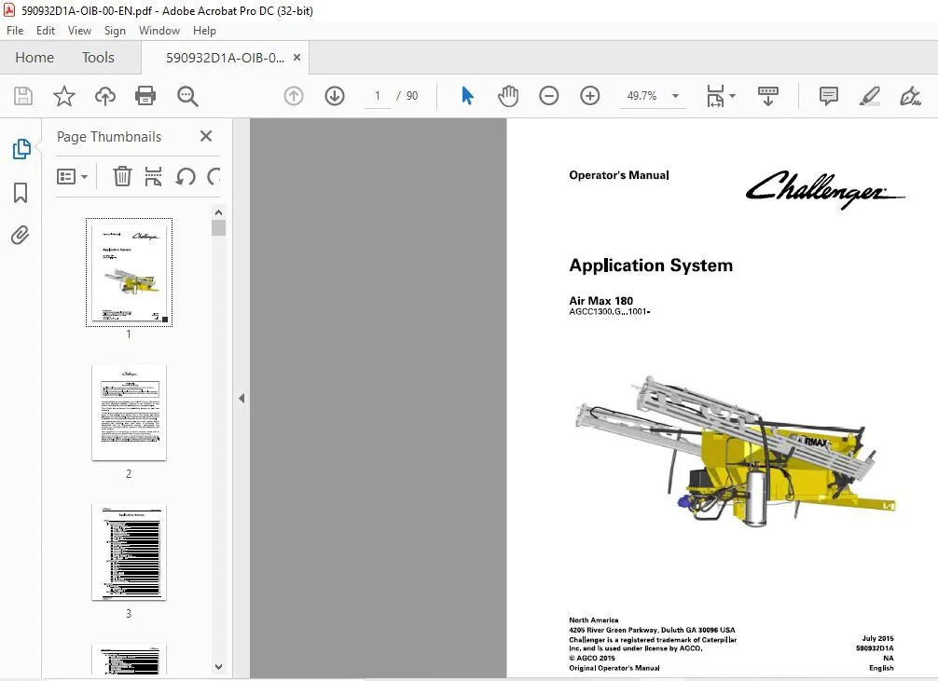Screen dimensions: 938x681
Task: Add bookmark with the star icon
Action: 64,96
